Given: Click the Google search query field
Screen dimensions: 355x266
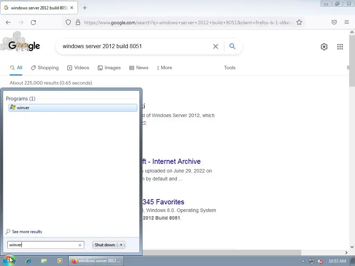Looking at the screenshot, I should tap(136, 46).
